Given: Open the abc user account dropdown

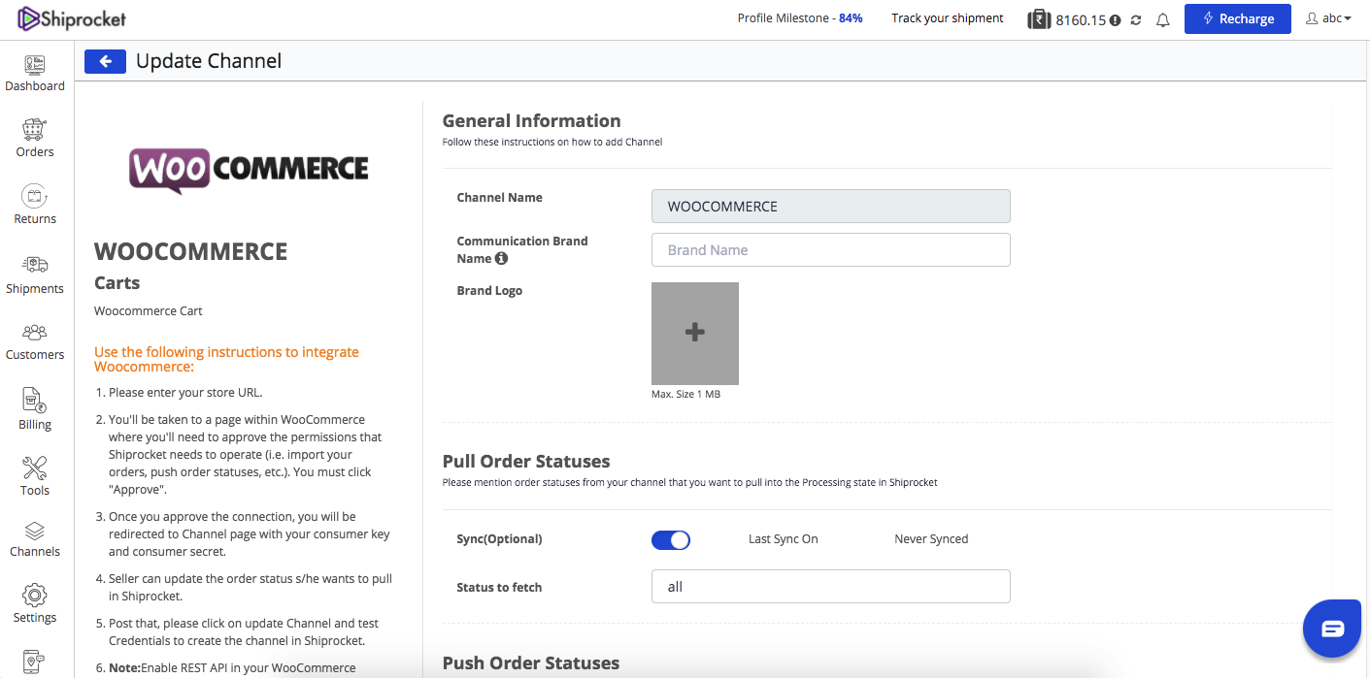Looking at the screenshot, I should 1328,18.
